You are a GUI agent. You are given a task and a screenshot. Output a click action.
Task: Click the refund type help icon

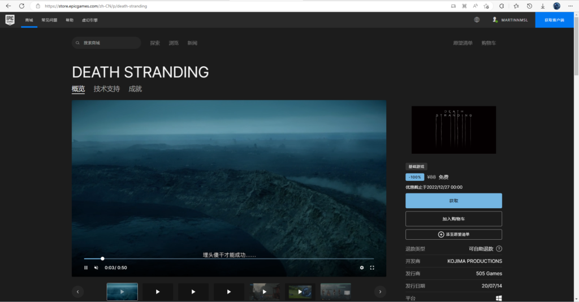499,249
